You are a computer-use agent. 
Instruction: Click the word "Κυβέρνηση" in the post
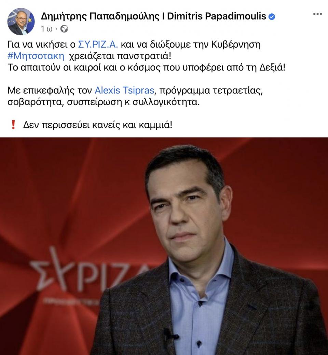click(x=236, y=45)
